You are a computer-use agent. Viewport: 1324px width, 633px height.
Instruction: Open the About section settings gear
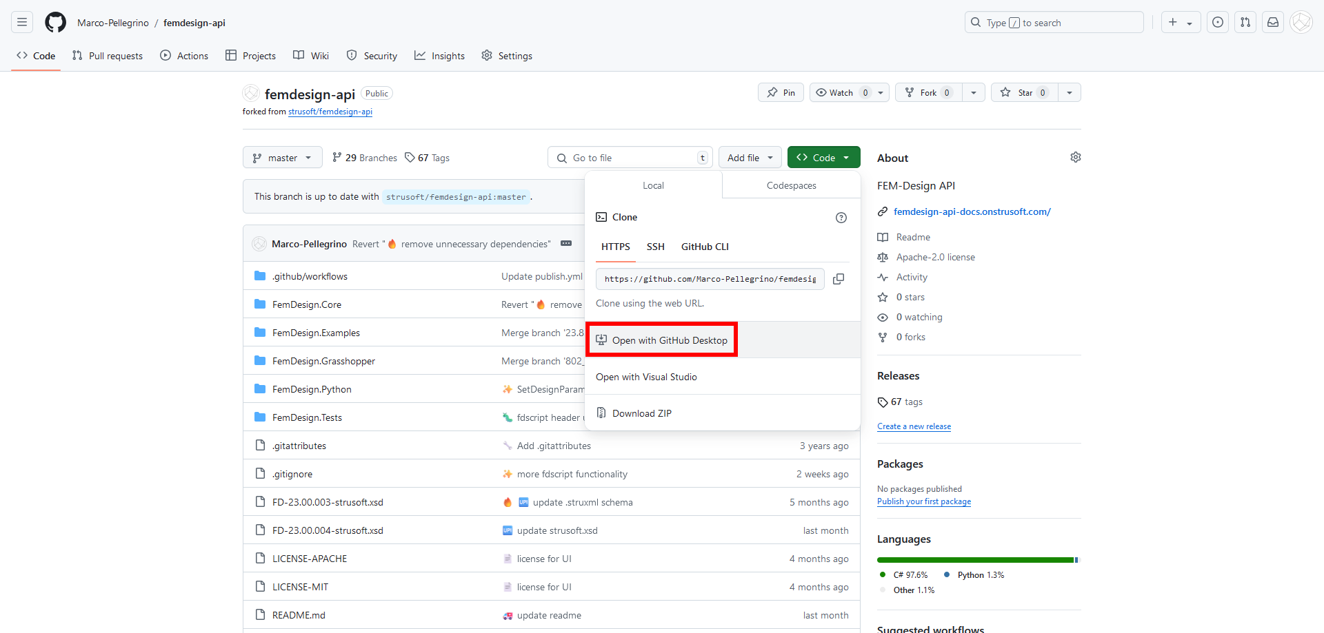click(x=1075, y=158)
